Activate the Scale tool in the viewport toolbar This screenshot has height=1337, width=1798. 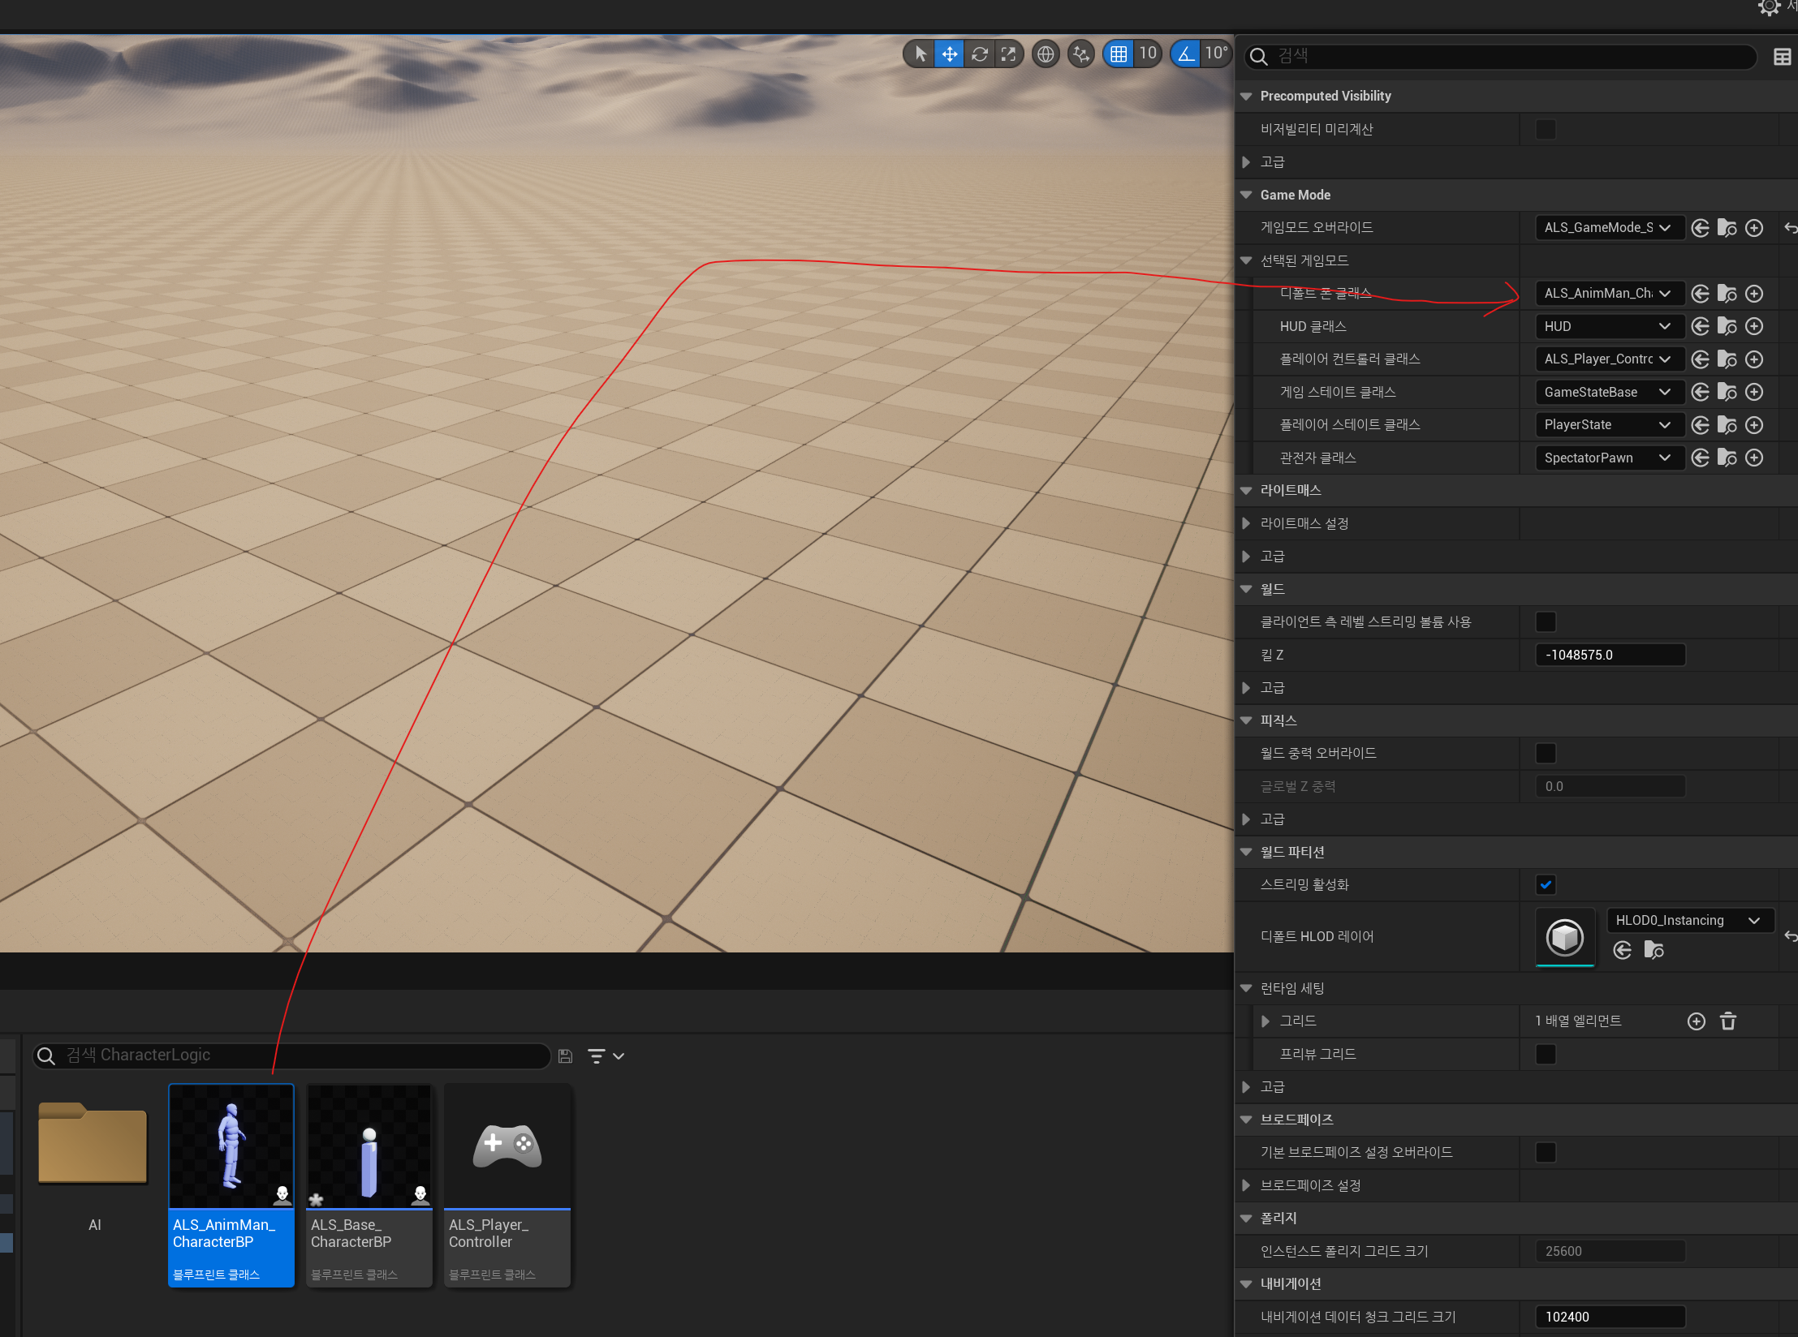[x=1008, y=54]
